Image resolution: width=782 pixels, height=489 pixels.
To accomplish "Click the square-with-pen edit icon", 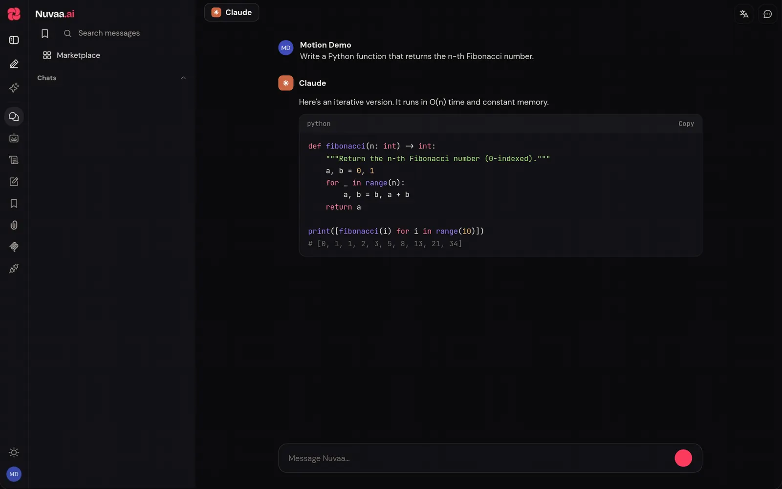I will [14, 182].
